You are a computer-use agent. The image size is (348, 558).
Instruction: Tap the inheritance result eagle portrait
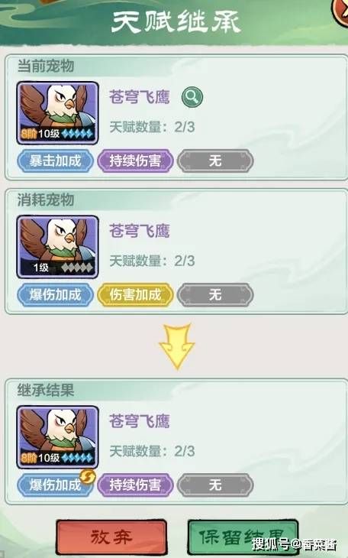click(57, 437)
